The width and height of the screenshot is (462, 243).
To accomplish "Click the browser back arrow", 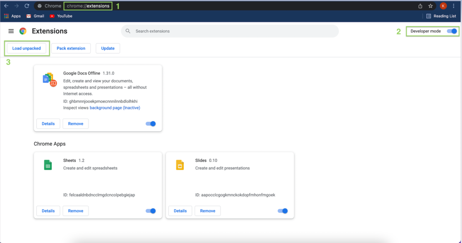I will 6,6.
